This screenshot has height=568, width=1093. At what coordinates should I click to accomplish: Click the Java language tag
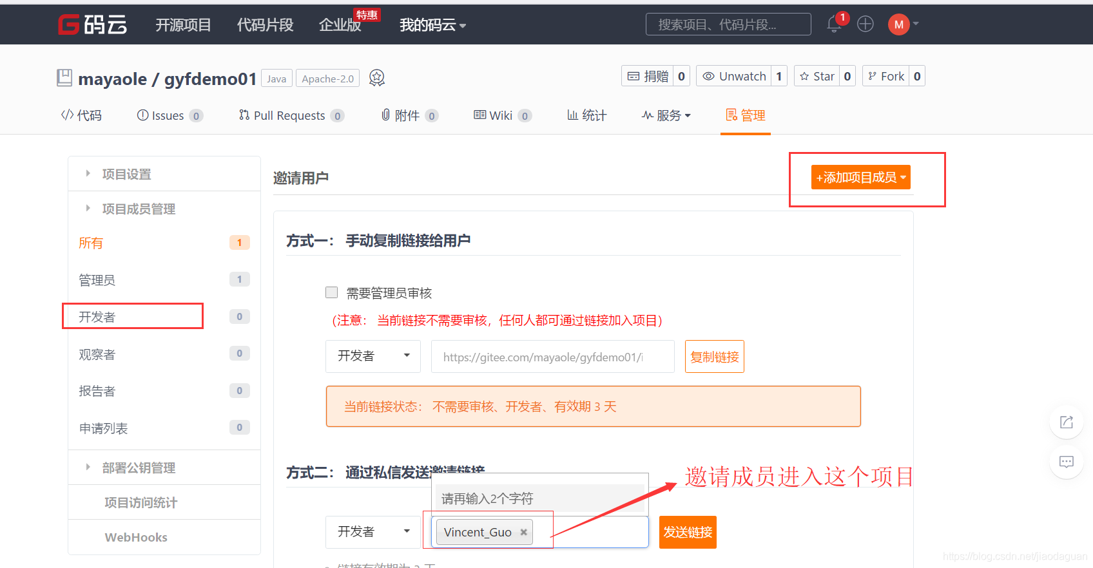pyautogui.click(x=276, y=79)
